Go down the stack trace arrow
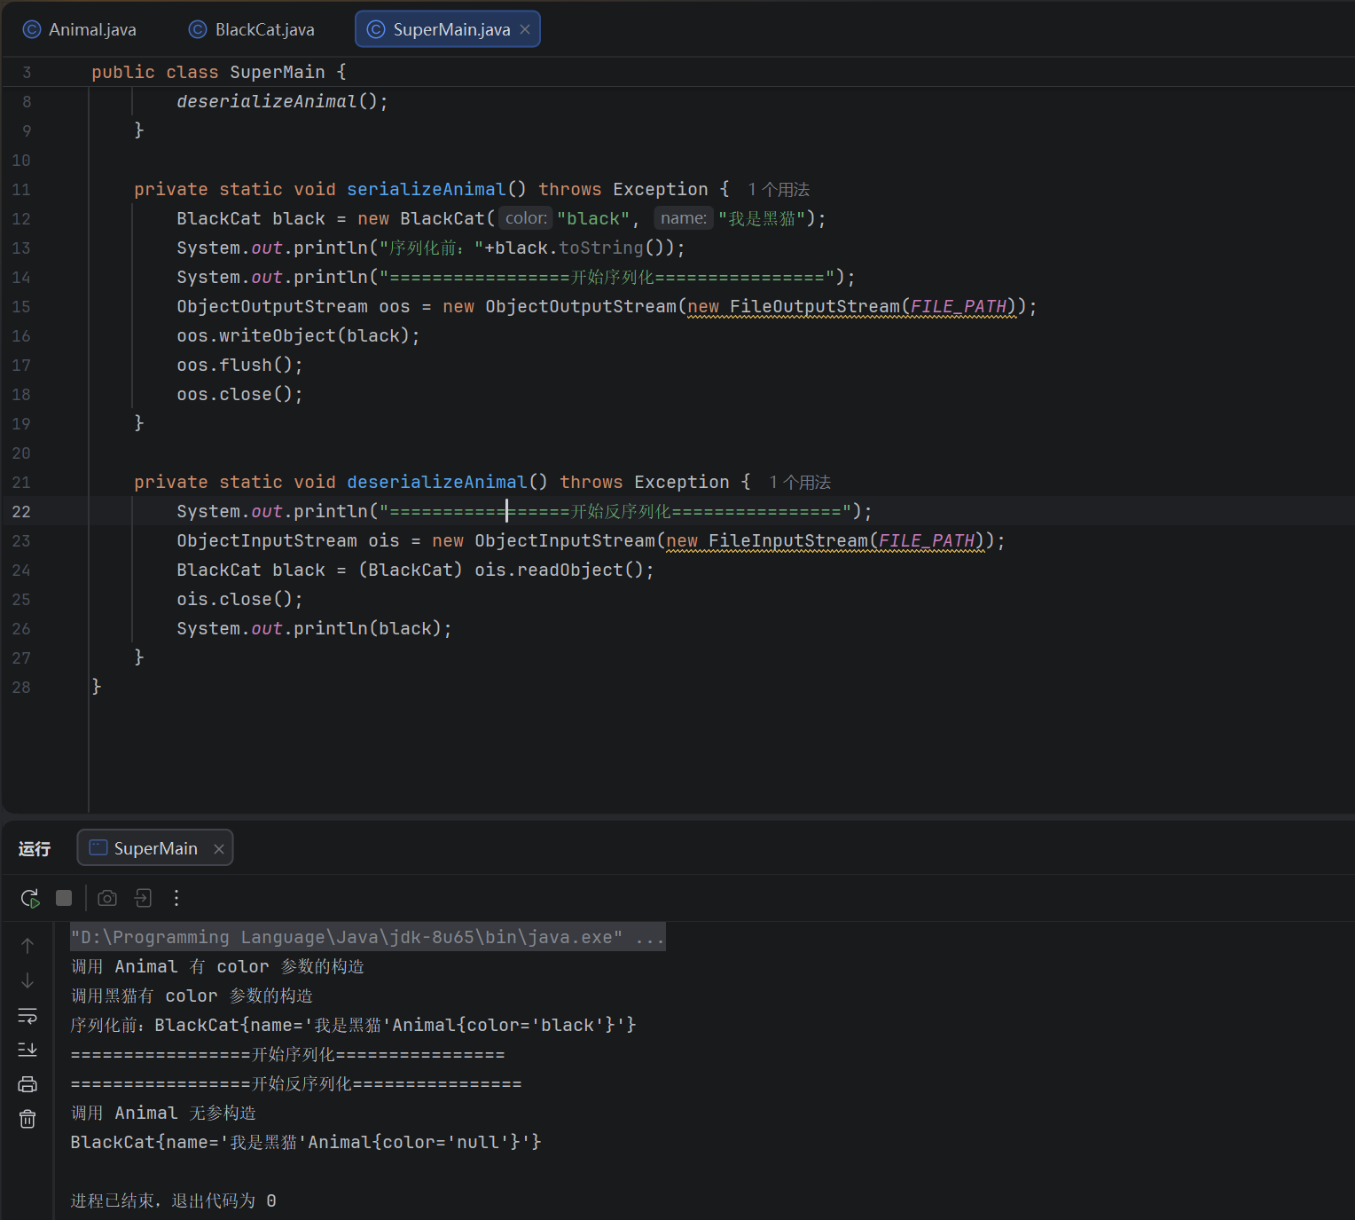Screen dimensions: 1355x1220 point(27,980)
